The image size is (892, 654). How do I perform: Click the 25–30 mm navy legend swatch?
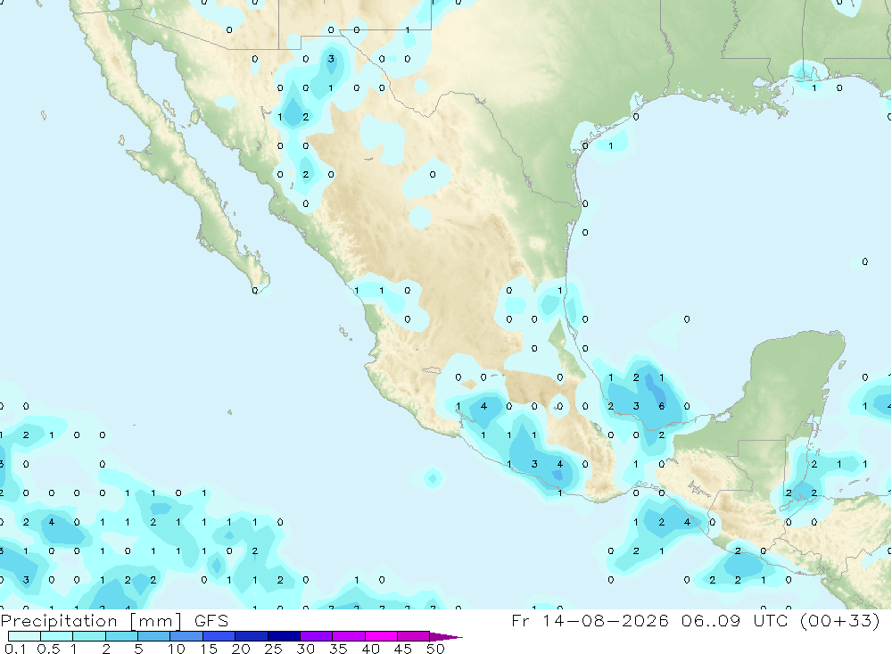(284, 636)
